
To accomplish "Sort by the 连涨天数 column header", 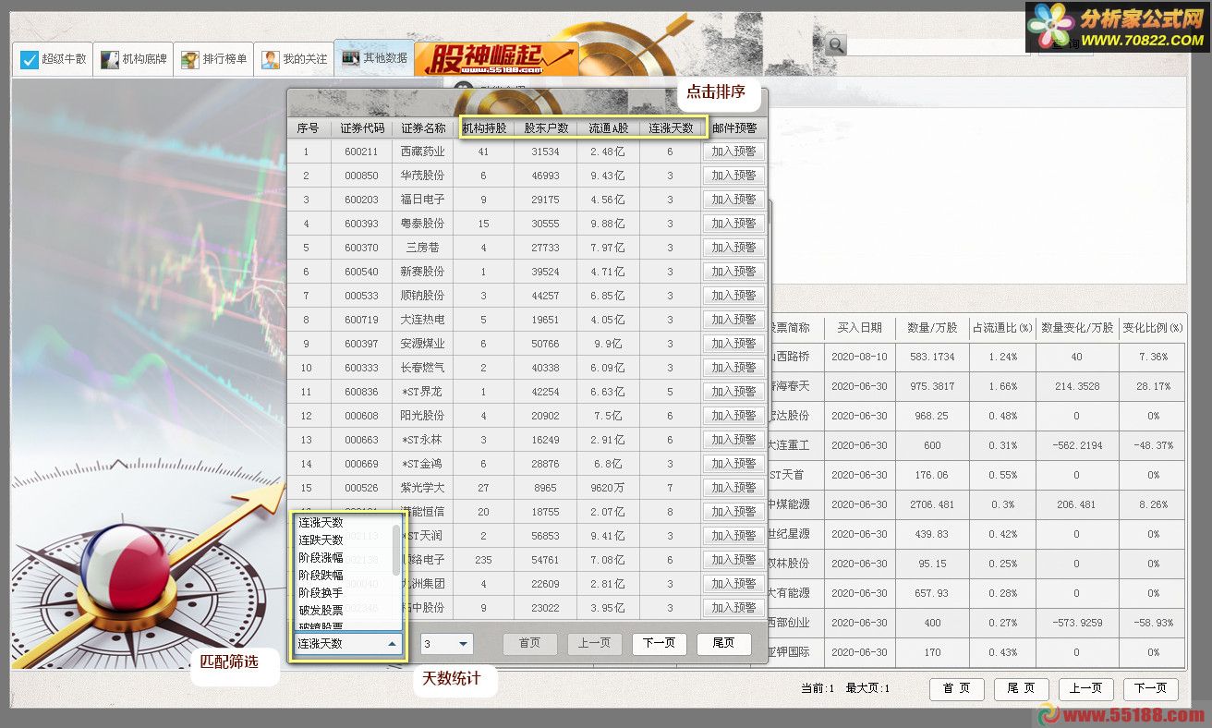I will (x=671, y=128).
